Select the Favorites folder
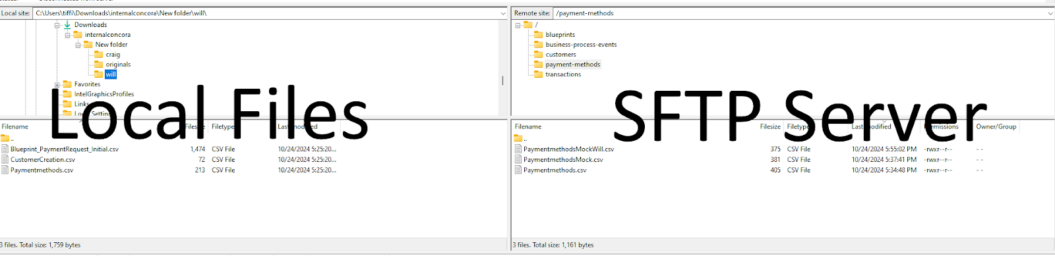 point(87,84)
